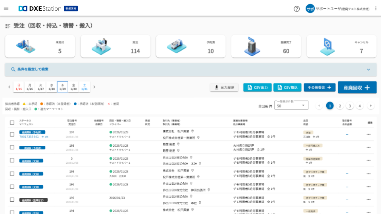381x214 pixels.
Task: Click map pin icon next to 本社 in order 5
Action: [x=200, y=163]
